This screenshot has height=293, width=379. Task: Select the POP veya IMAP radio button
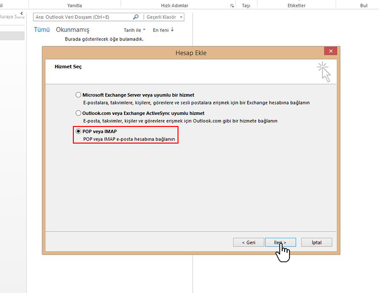tap(78, 131)
